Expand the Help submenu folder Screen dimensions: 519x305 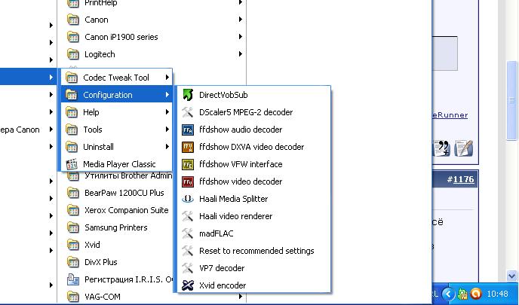91,112
